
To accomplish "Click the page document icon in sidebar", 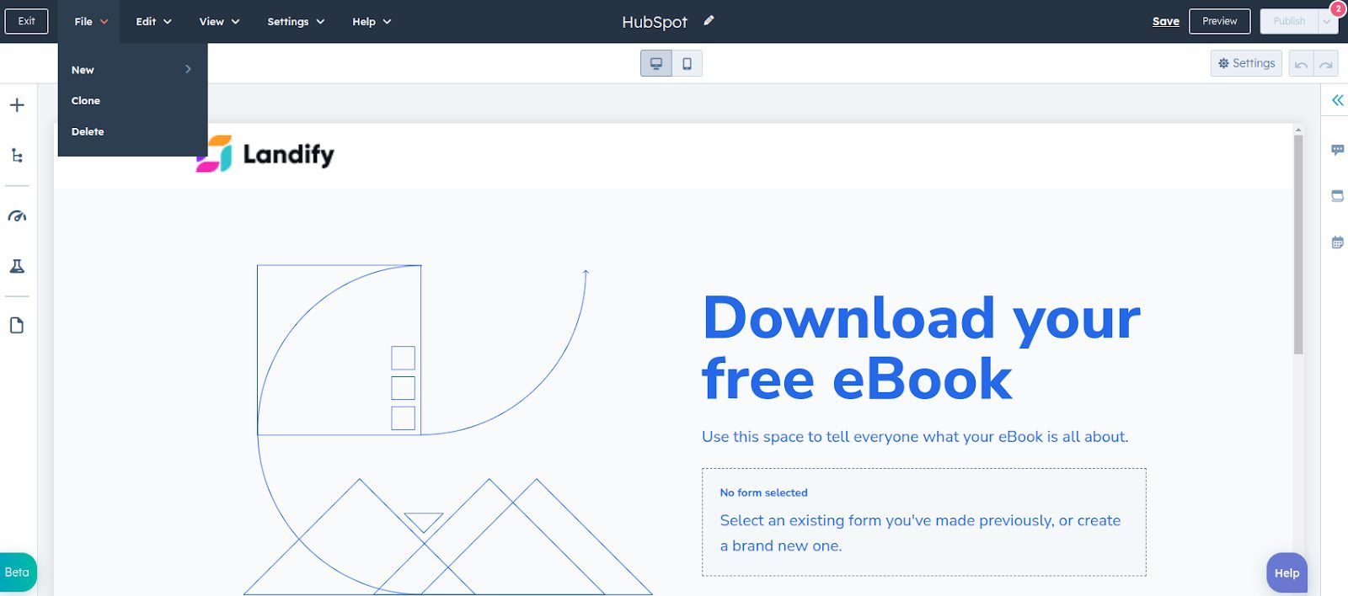I will [x=17, y=326].
